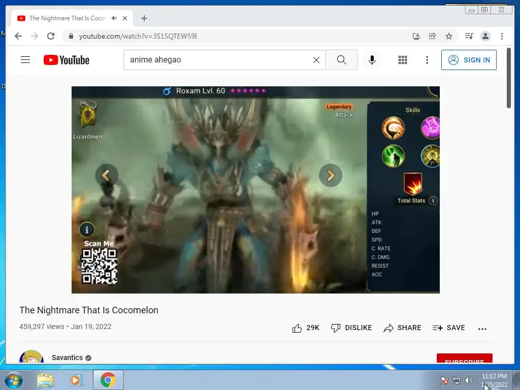Click the Scan Me QR code
This screenshot has width=520, height=390.
(x=100, y=266)
